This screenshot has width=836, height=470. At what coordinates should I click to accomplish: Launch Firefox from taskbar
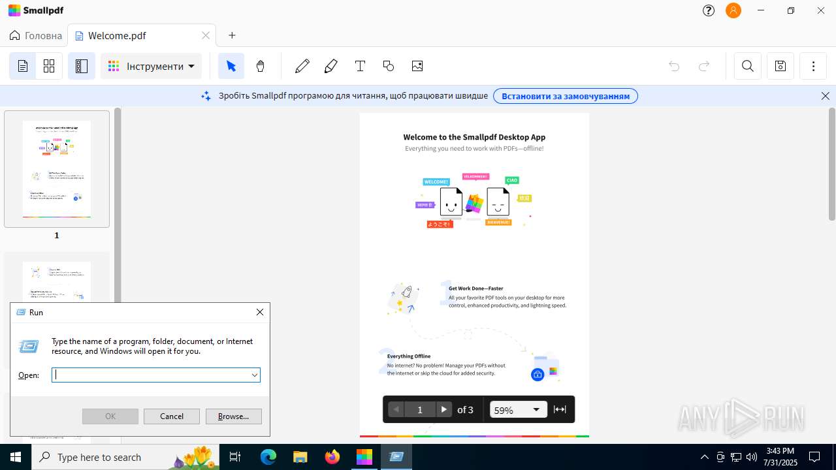332,457
